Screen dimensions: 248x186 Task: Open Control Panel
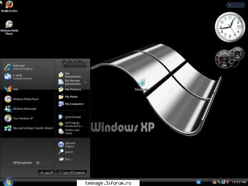pyautogui.click(x=70, y=117)
